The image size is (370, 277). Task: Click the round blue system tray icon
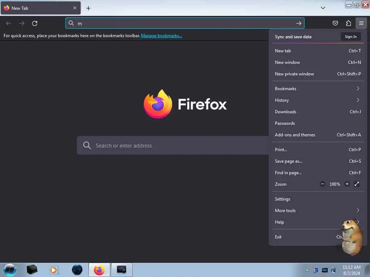(x=334, y=270)
